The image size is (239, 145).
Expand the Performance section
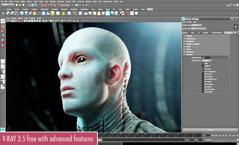(x=206, y=39)
